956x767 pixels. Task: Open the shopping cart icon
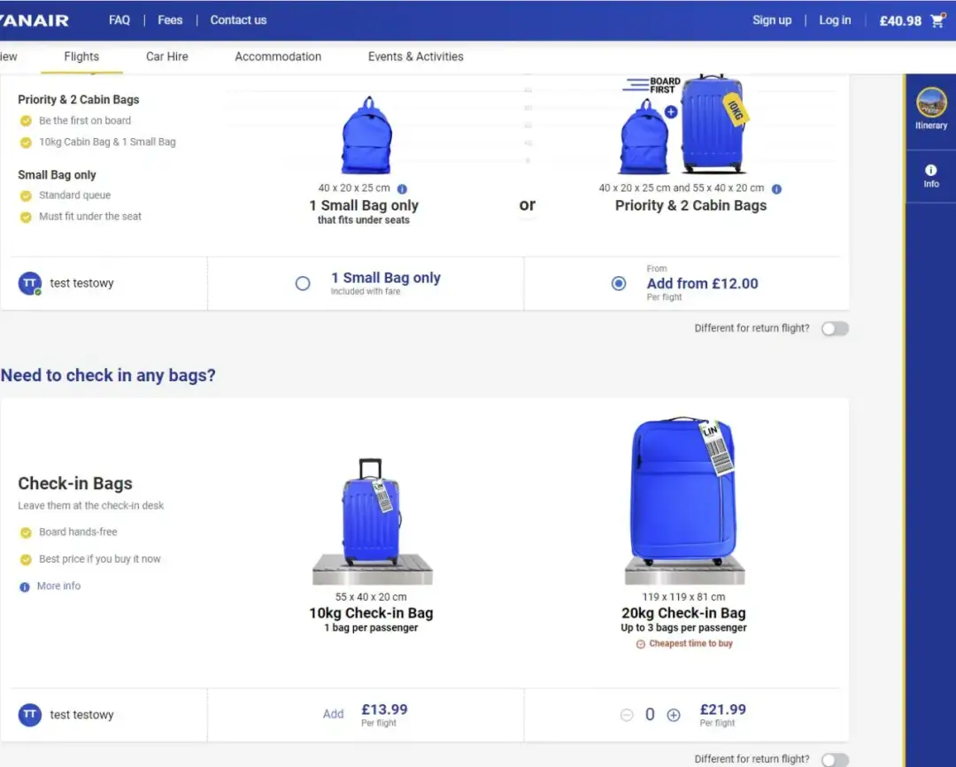937,21
